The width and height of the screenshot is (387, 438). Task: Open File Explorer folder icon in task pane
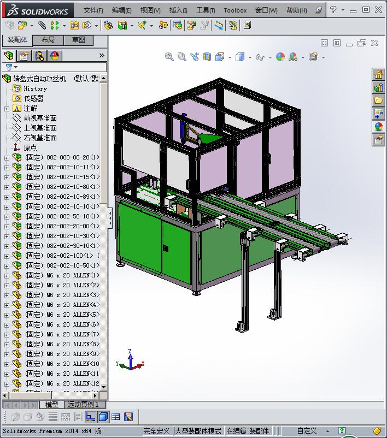(378, 100)
